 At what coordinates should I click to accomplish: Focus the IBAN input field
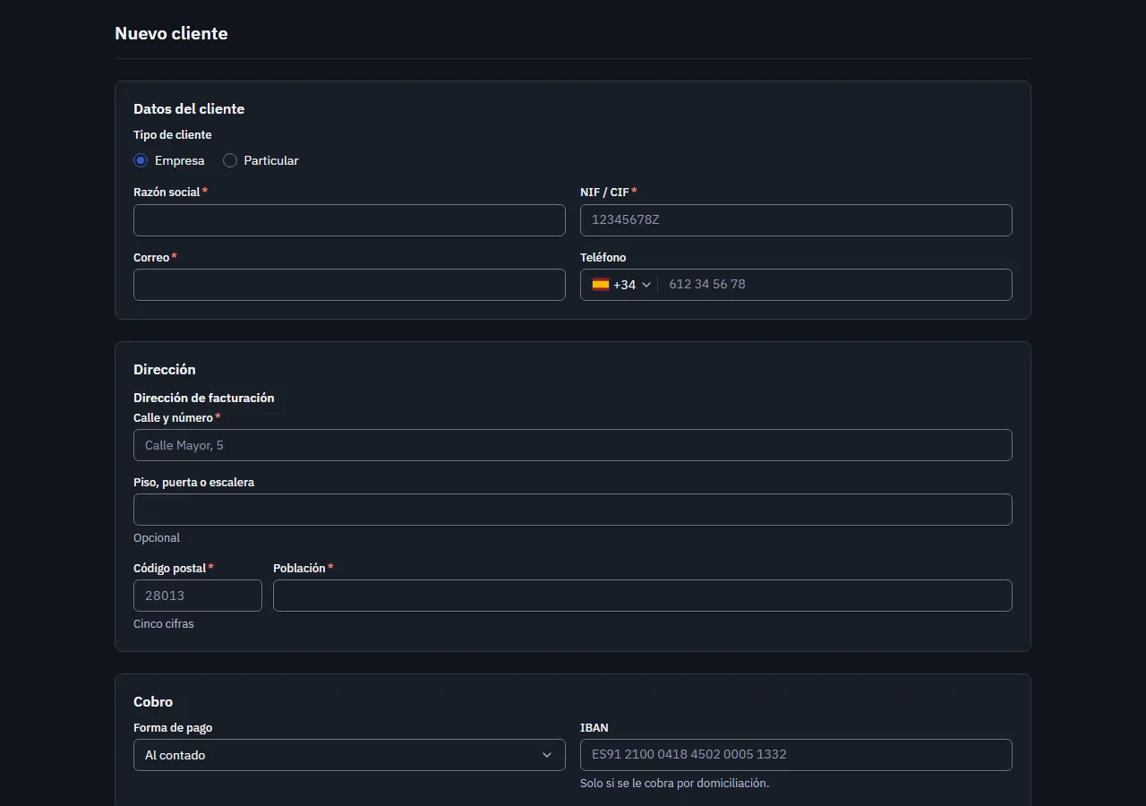(x=796, y=755)
